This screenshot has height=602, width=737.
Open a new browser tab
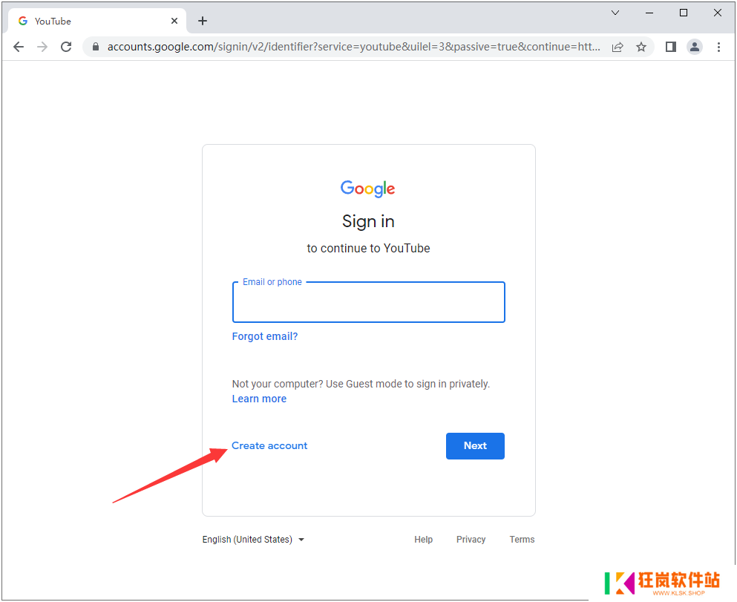tap(203, 21)
